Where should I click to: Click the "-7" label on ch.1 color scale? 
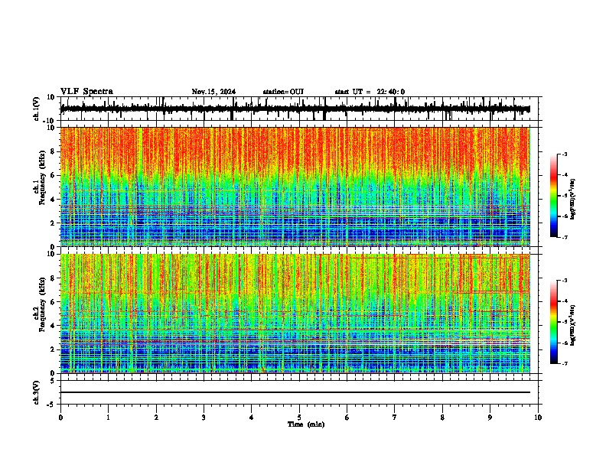564,237
